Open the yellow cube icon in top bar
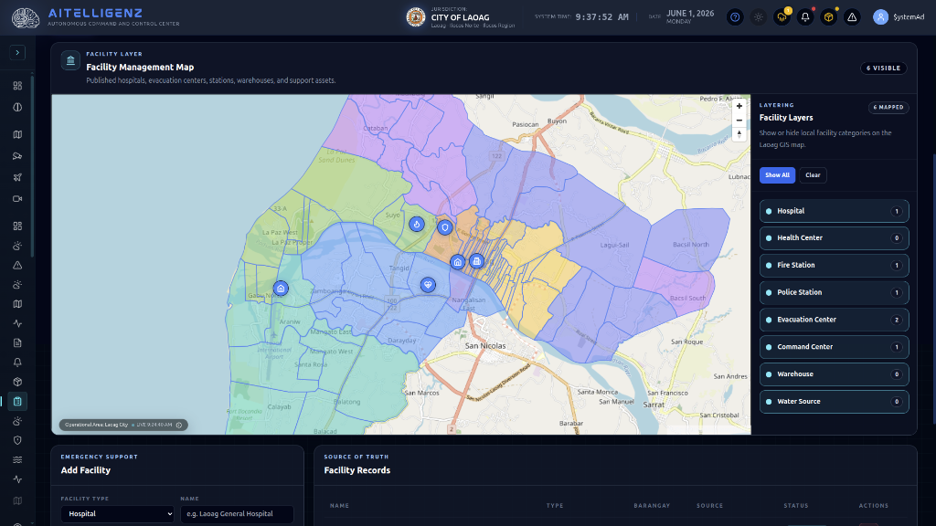 (x=828, y=17)
